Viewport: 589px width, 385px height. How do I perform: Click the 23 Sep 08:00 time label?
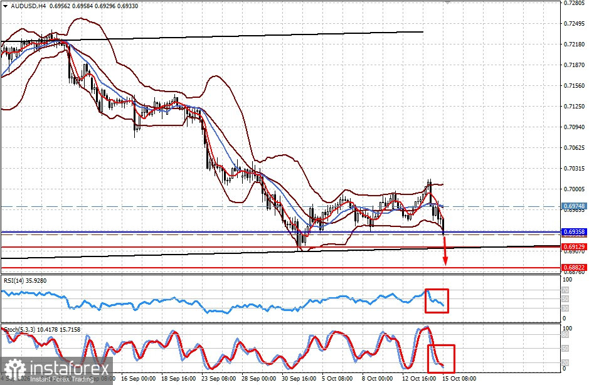coord(219,379)
